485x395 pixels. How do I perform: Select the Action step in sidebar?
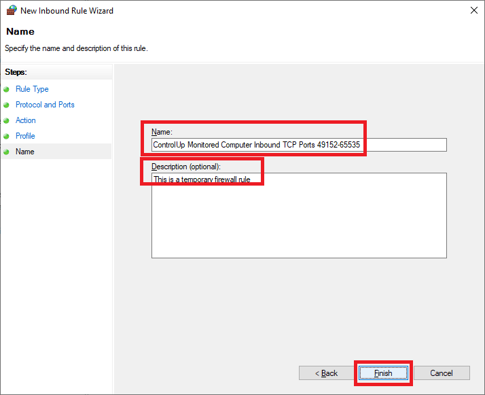[x=26, y=120]
